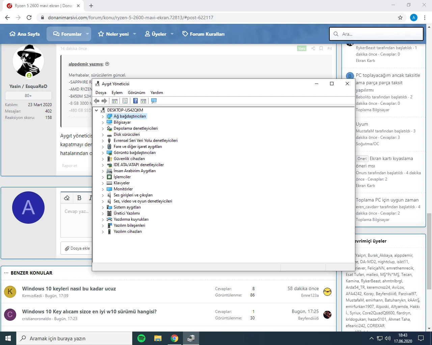
Task: Click the Scan for hardware changes icon
Action: pyautogui.click(x=154, y=101)
